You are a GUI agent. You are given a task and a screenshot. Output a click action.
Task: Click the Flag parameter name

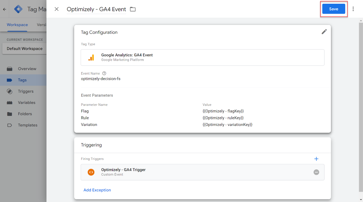pyautogui.click(x=85, y=111)
